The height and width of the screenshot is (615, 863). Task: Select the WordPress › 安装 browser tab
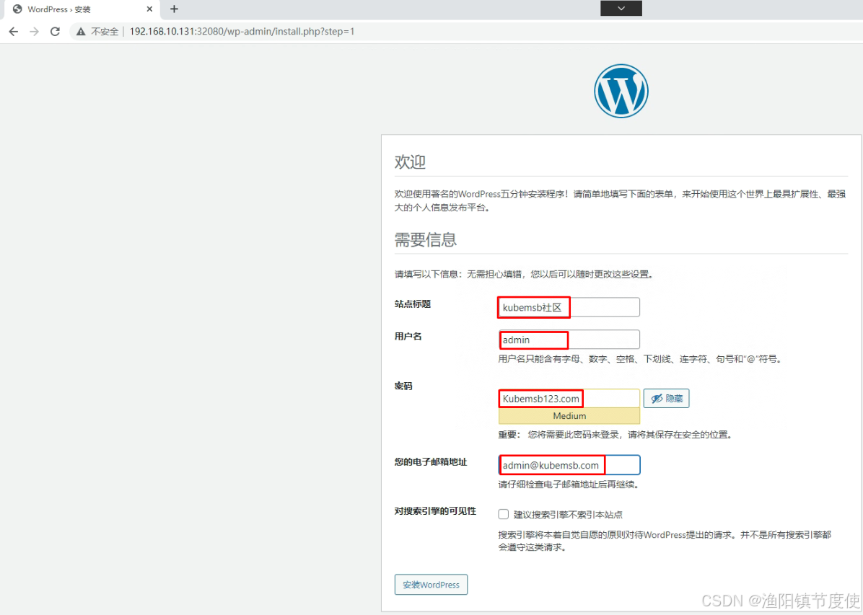tap(82, 9)
